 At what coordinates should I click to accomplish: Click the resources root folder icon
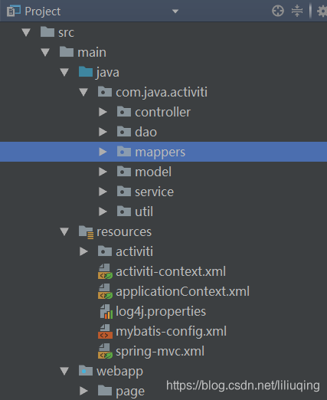tap(87, 232)
